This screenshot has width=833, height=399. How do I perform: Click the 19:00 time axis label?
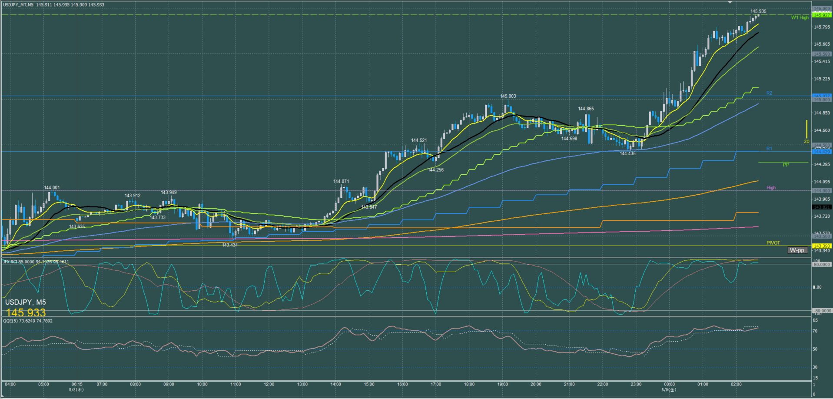502,384
